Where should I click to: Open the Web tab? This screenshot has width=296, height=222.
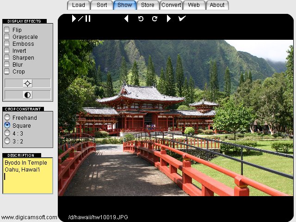tap(194, 5)
